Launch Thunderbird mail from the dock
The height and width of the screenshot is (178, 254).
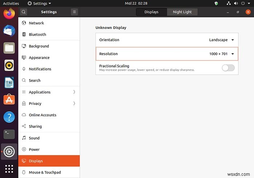9,31
